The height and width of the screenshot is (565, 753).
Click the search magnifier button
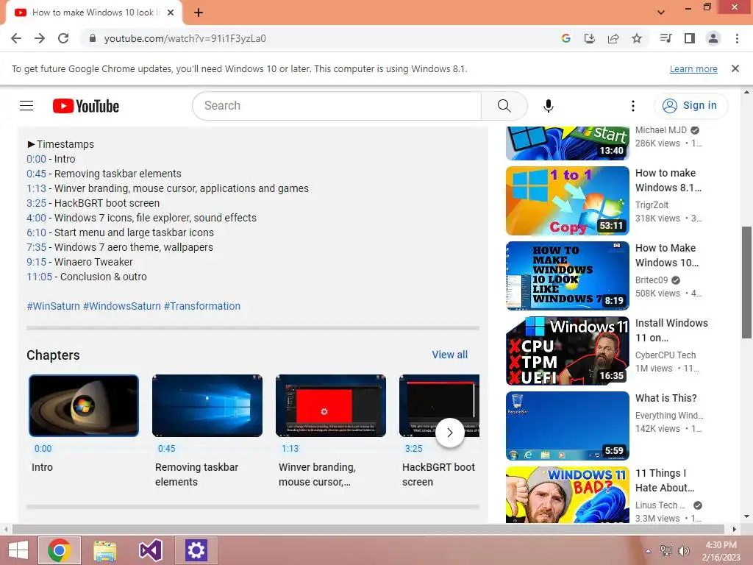point(504,106)
